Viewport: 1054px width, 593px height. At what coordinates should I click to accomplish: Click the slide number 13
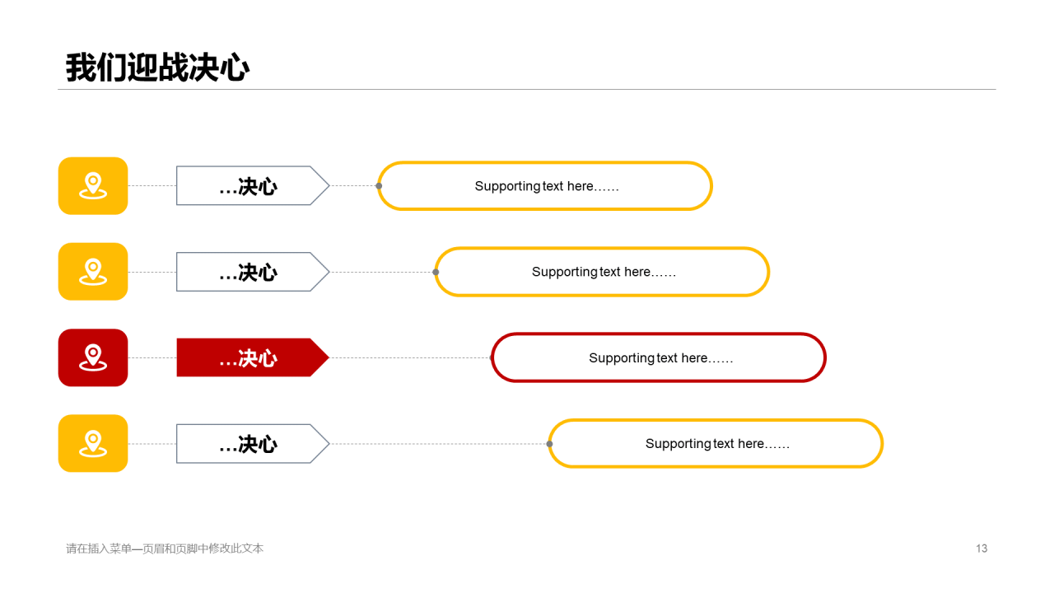[982, 549]
